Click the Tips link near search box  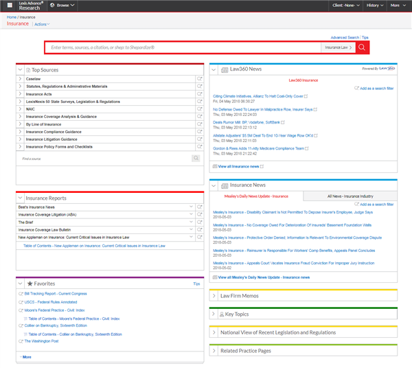point(365,38)
